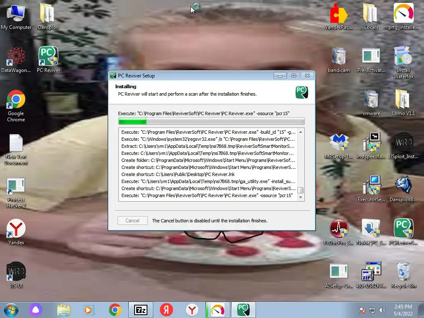424x318 pixels.
Task: Run ExecutorSe... installer icon
Action: (x=371, y=189)
